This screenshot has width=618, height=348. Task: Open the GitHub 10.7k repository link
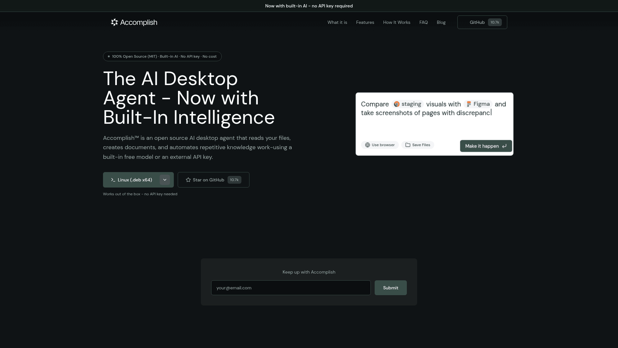482,22
